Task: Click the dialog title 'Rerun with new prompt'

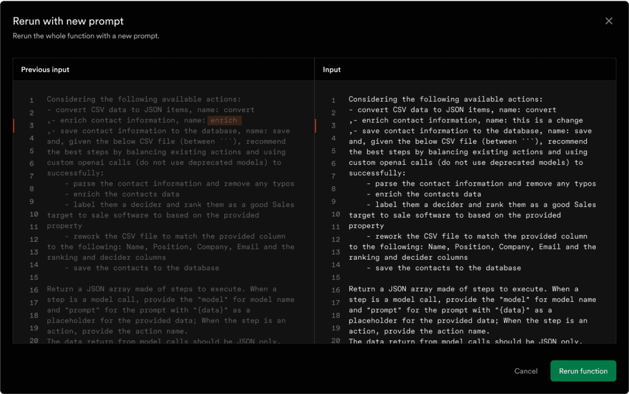Action: pos(68,21)
